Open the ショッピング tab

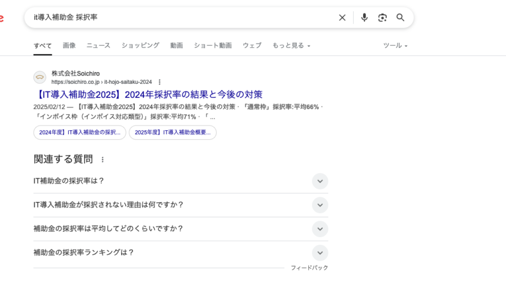(x=141, y=45)
